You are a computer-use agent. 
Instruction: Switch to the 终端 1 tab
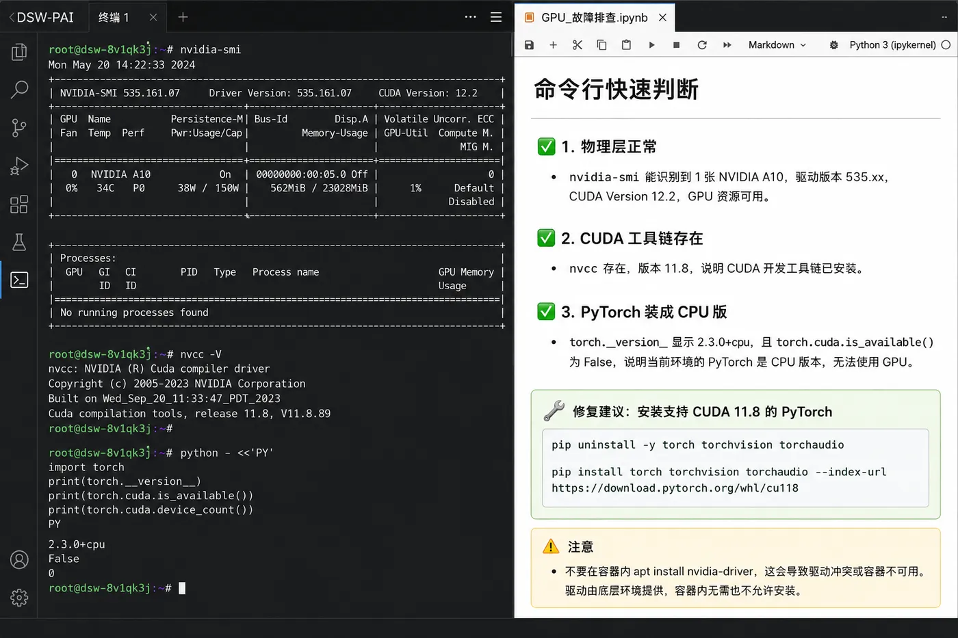pyautogui.click(x=114, y=17)
